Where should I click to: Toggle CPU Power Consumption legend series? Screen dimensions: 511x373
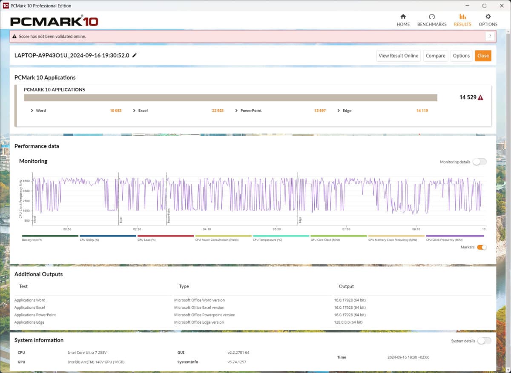click(223, 238)
